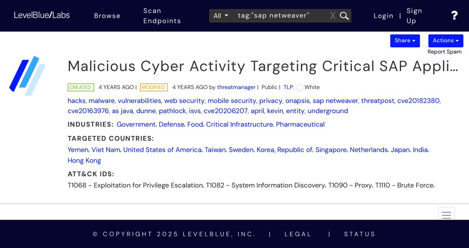Expand the All search filter dropdown
469x248 pixels.
221,16
